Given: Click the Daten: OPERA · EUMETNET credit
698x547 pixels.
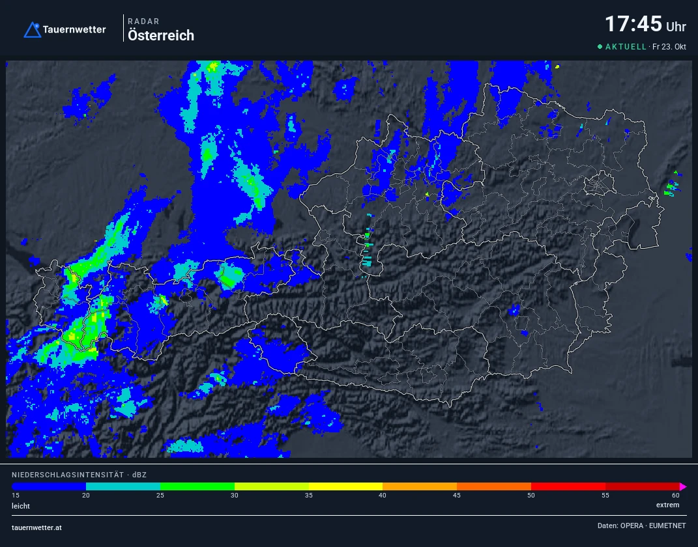Looking at the screenshot, I should coord(641,526).
